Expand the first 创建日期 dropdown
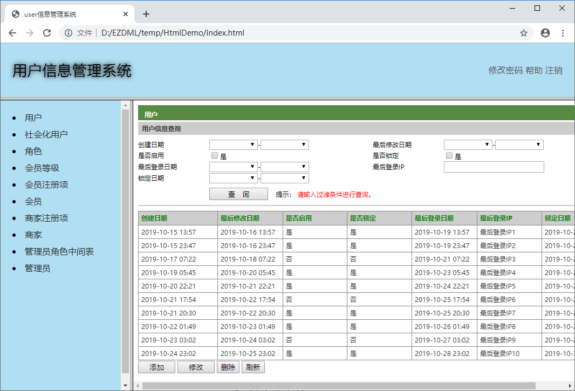Viewport: 575px width, 391px height. click(234, 145)
